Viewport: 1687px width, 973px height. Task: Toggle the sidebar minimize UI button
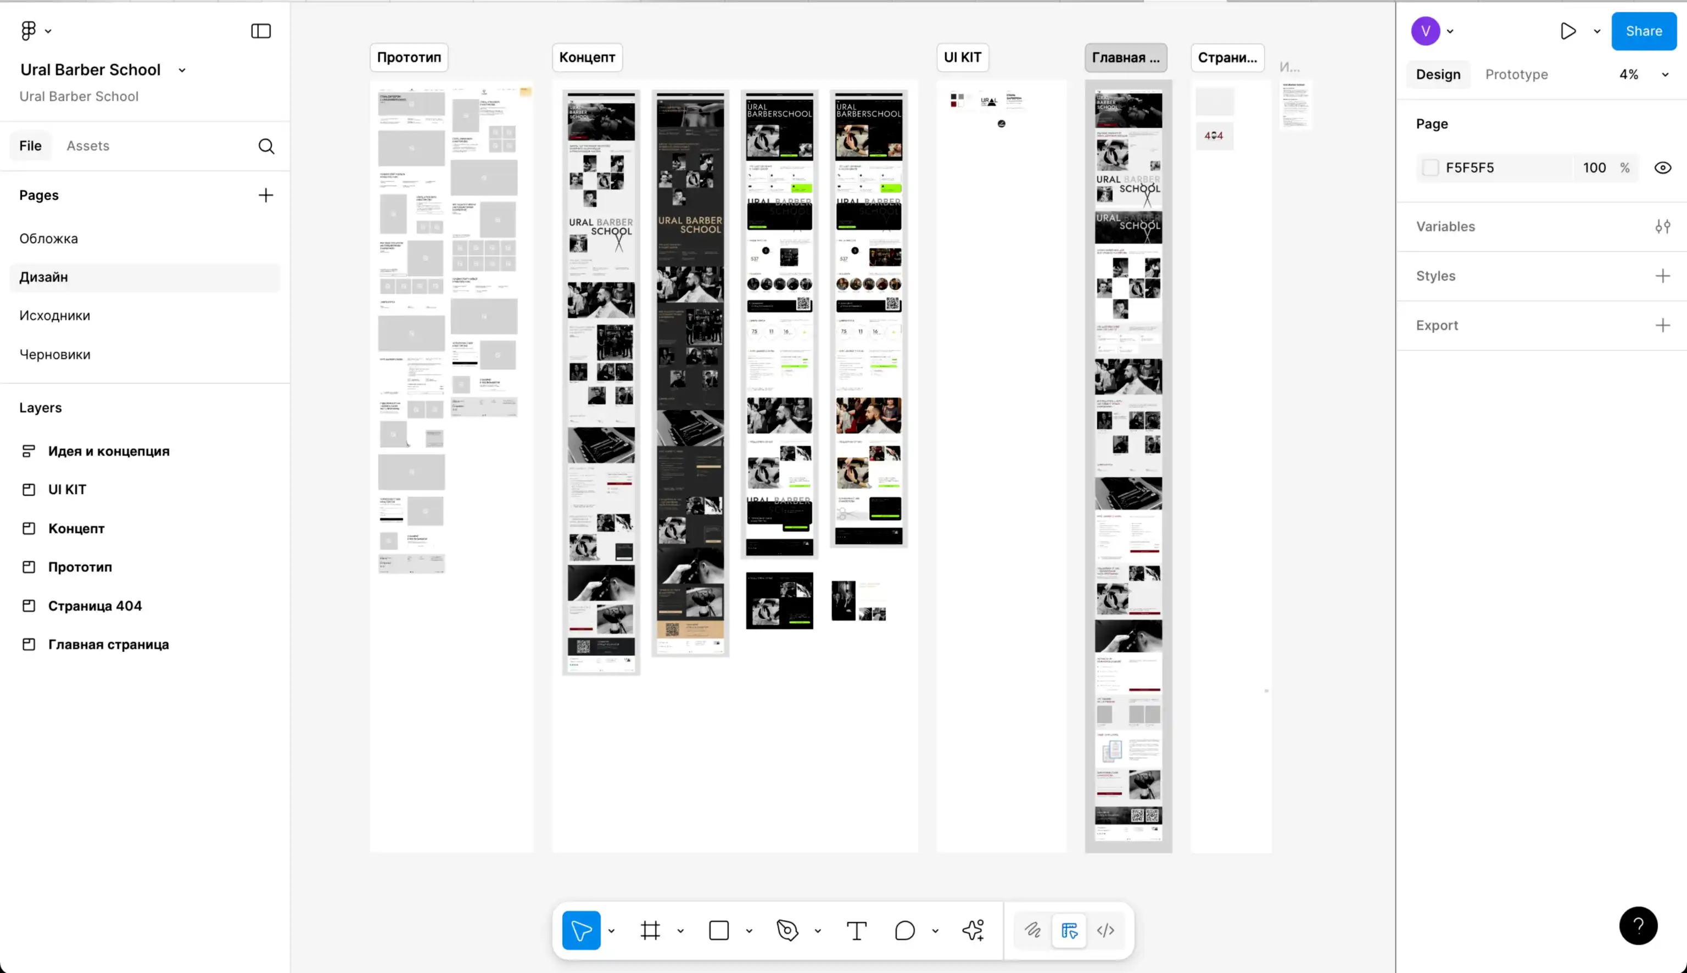point(260,31)
